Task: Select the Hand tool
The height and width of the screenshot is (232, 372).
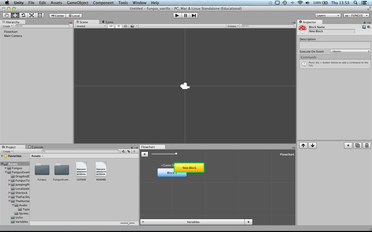Action: click(x=7, y=15)
